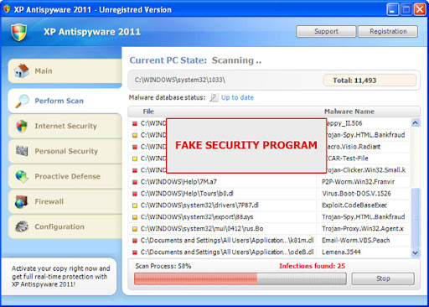Open the Registration button
429x307 pixels.
pos(388,31)
